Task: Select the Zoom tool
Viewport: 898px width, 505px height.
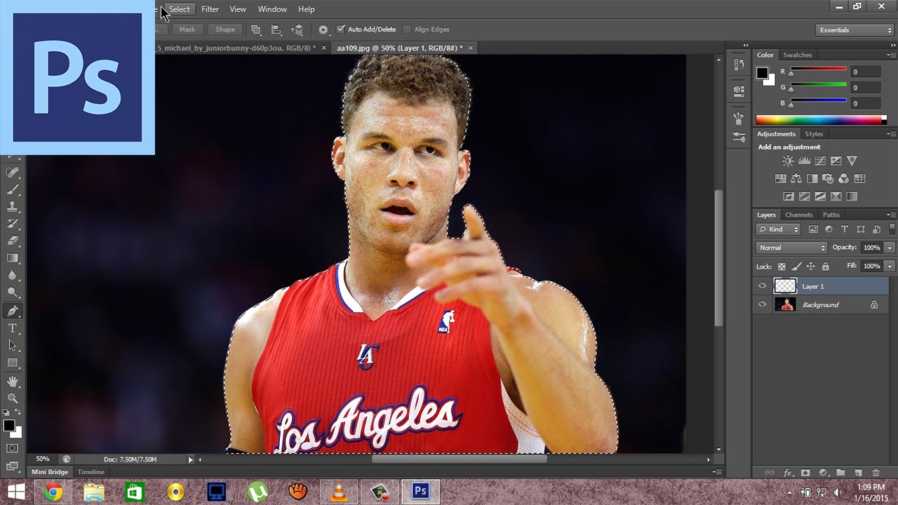Action: click(13, 398)
